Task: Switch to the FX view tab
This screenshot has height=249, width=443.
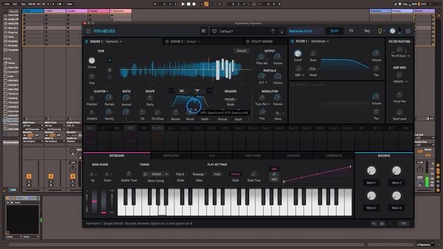Action: 351,30
